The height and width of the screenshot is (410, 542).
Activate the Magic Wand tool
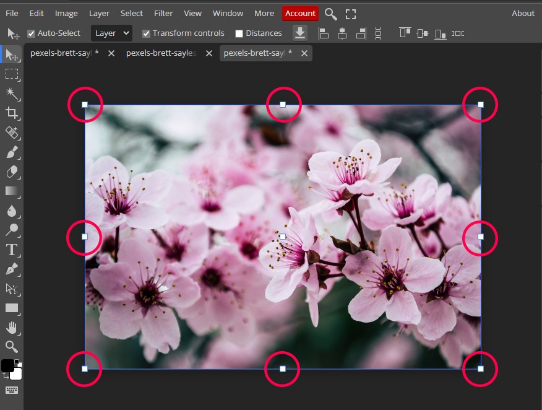click(x=12, y=94)
